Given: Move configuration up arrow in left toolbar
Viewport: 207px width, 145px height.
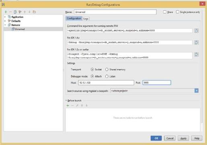Looking at the screenshot, I should 25,12.
